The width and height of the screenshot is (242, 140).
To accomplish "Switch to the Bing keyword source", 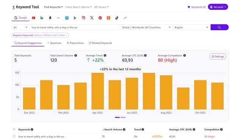I will [42, 18].
